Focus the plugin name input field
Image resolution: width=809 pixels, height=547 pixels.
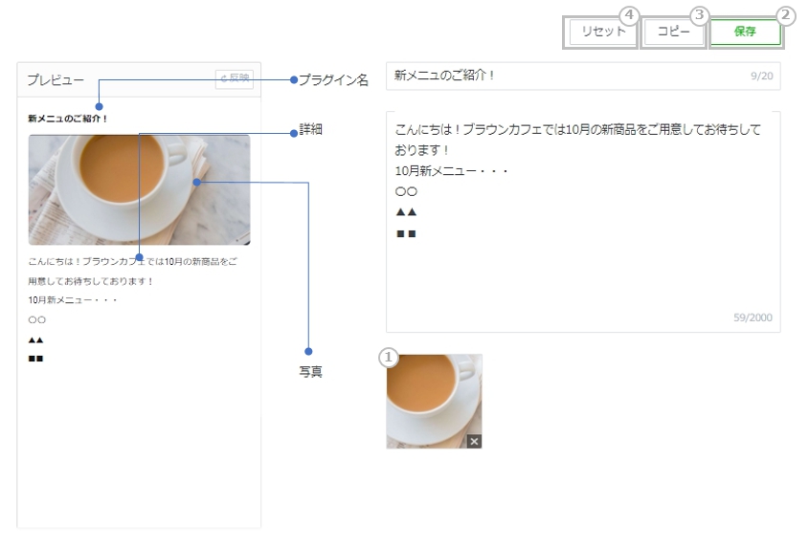pos(565,76)
